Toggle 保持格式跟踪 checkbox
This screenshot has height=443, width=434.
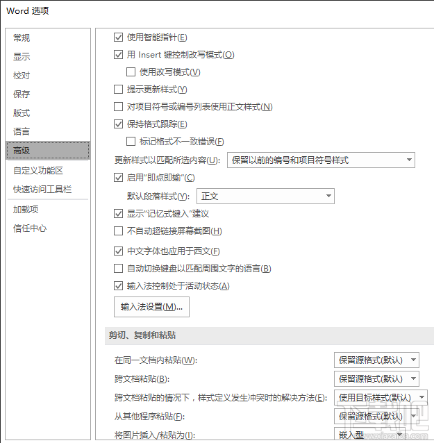(x=118, y=124)
